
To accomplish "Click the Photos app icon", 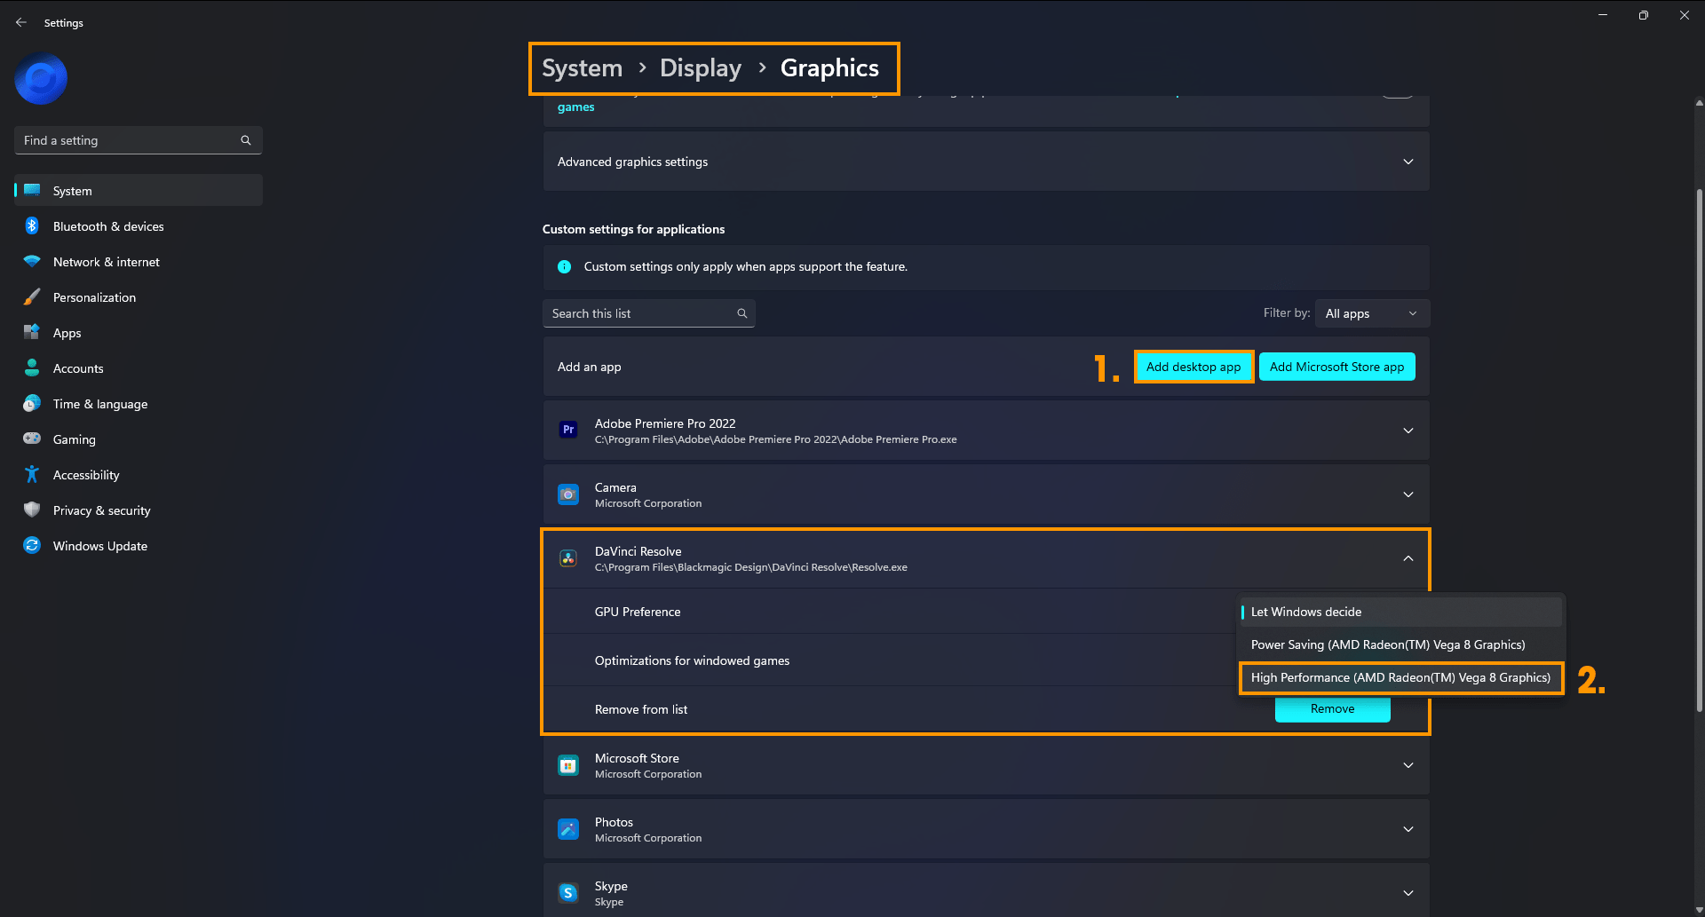I will [568, 828].
